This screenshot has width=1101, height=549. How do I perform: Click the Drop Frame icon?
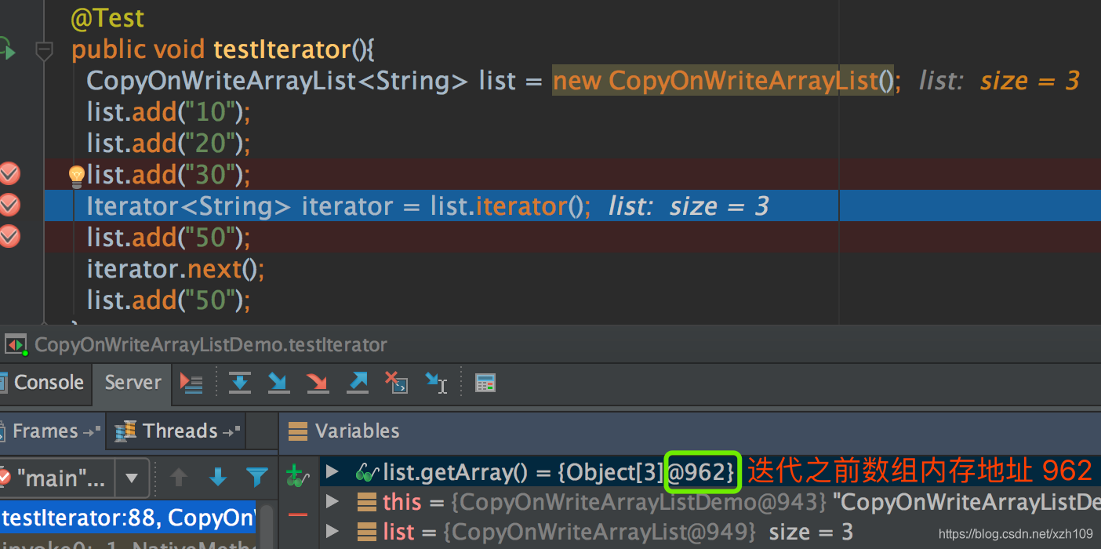pyautogui.click(x=396, y=383)
